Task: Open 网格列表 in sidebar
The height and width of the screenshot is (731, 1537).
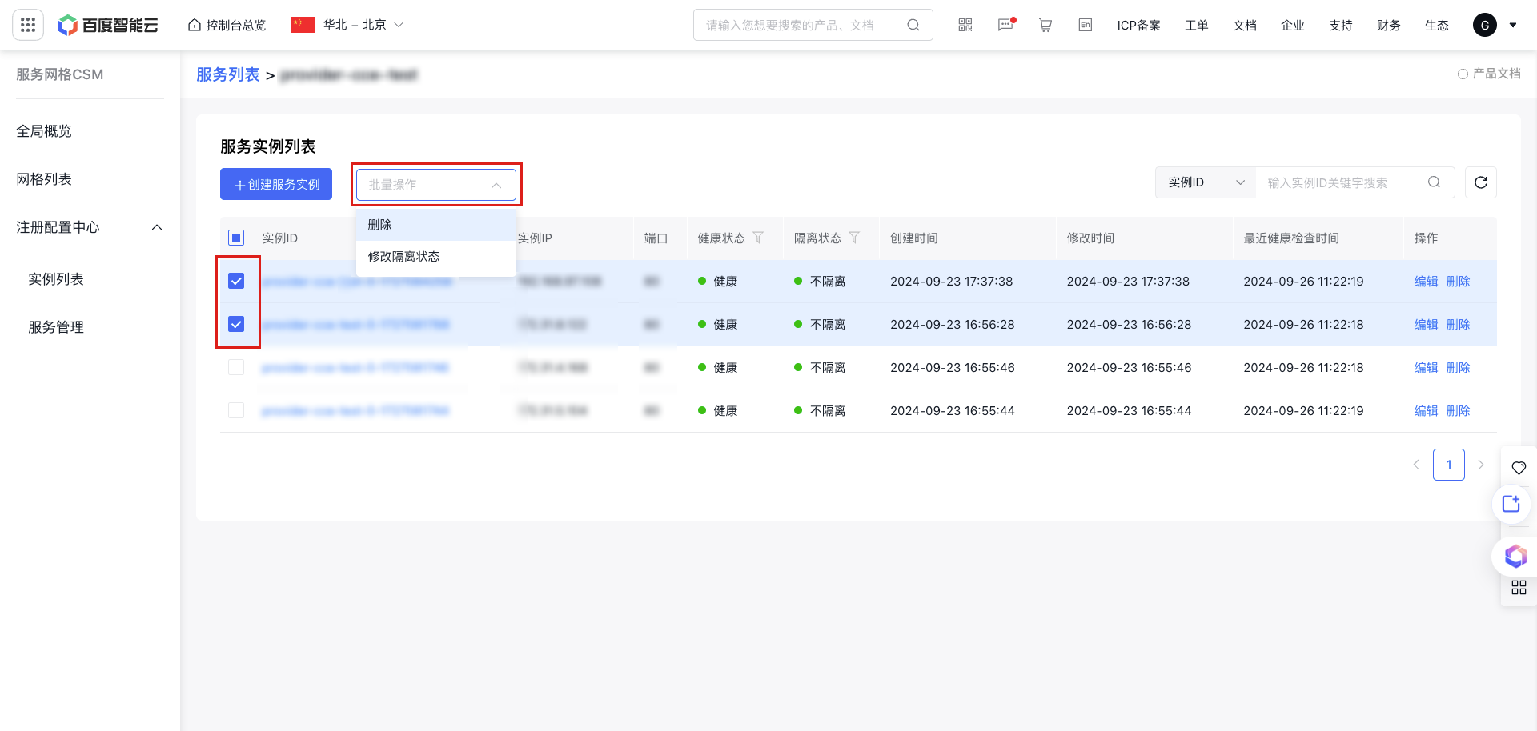Action: pos(44,179)
